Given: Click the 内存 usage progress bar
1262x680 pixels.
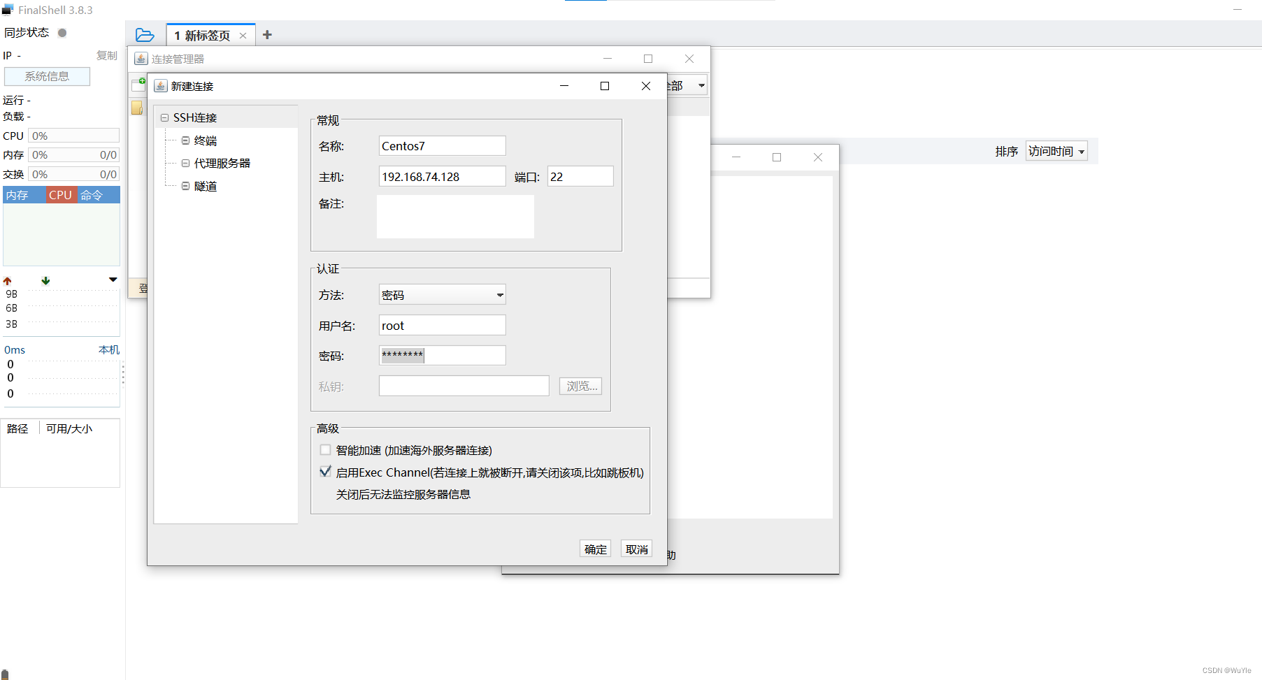Looking at the screenshot, I should click(x=74, y=155).
